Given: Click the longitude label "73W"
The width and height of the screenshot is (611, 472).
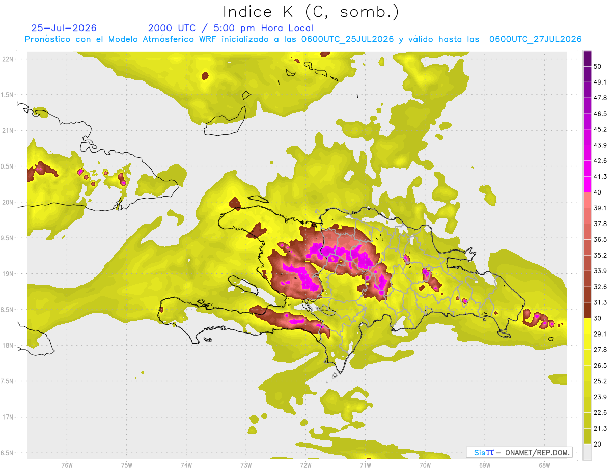Looking at the screenshot, I should (246, 465).
